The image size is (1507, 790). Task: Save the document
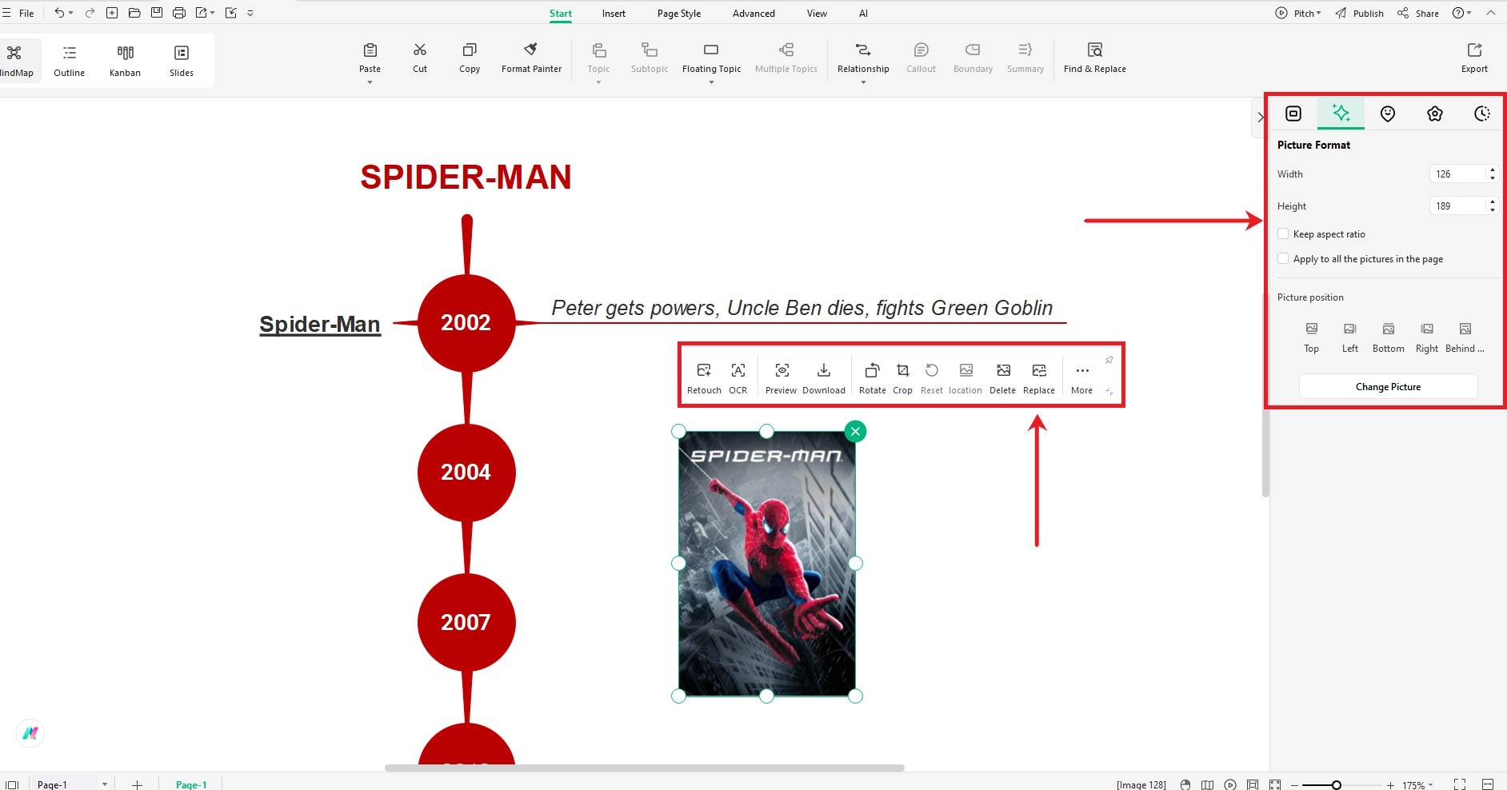pyautogui.click(x=157, y=13)
